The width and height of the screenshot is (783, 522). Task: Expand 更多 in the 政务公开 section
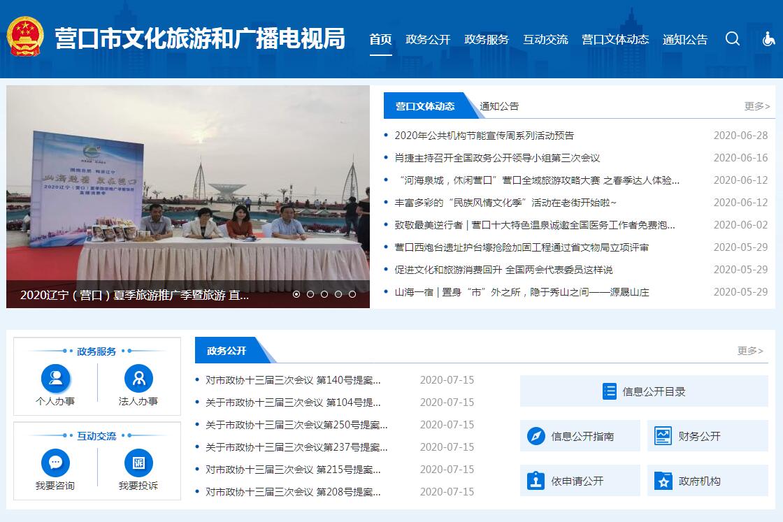(x=750, y=351)
